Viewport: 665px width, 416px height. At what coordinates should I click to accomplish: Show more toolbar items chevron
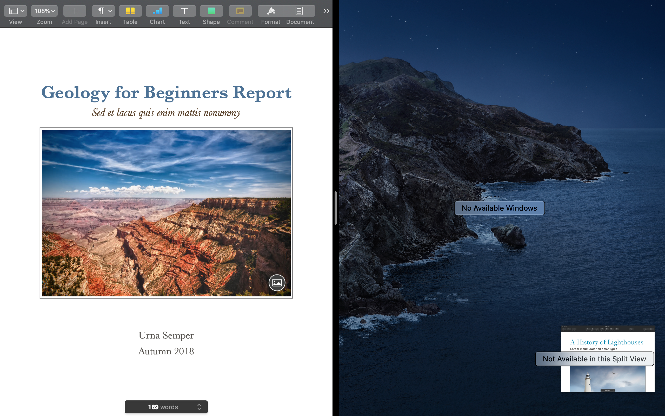[x=326, y=11]
